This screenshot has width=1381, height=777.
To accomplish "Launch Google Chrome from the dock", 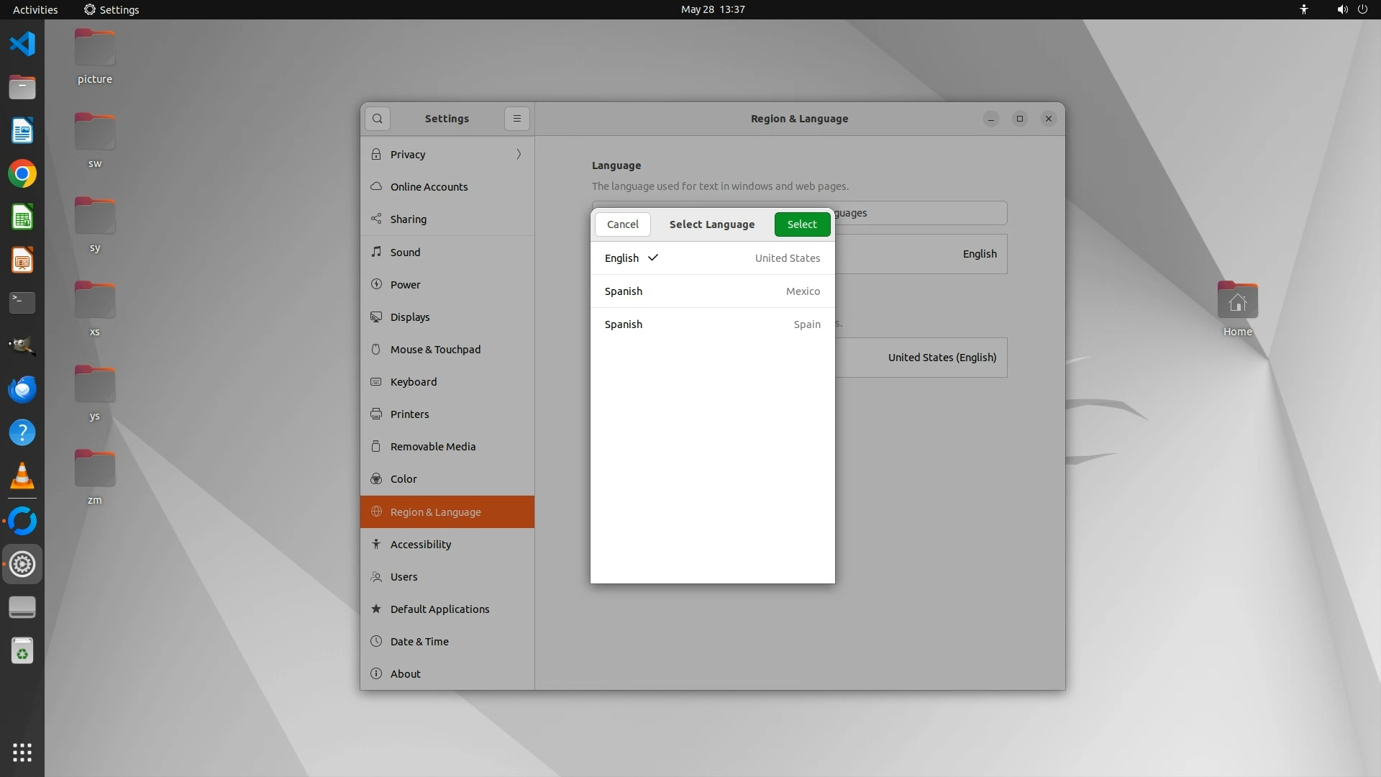I will 22,174.
